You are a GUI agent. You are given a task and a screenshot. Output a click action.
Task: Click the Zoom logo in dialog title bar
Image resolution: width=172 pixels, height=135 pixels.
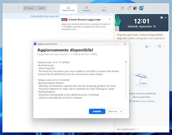click(x=35, y=44)
